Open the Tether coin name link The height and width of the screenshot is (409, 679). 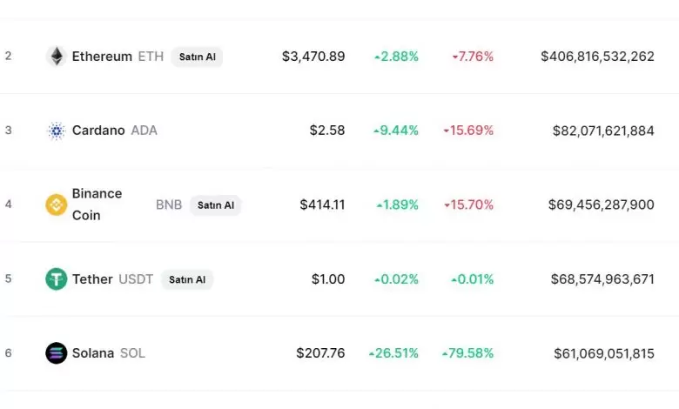point(92,279)
